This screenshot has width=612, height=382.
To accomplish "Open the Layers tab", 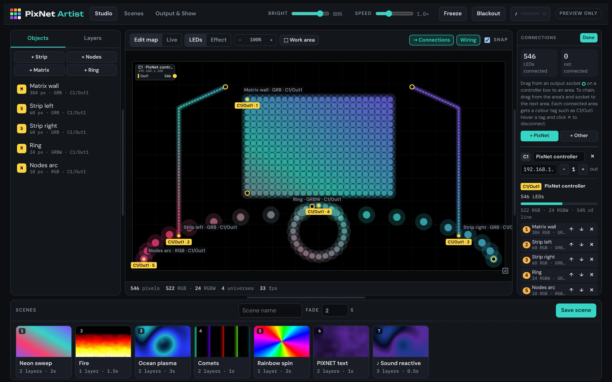I will click(93, 38).
